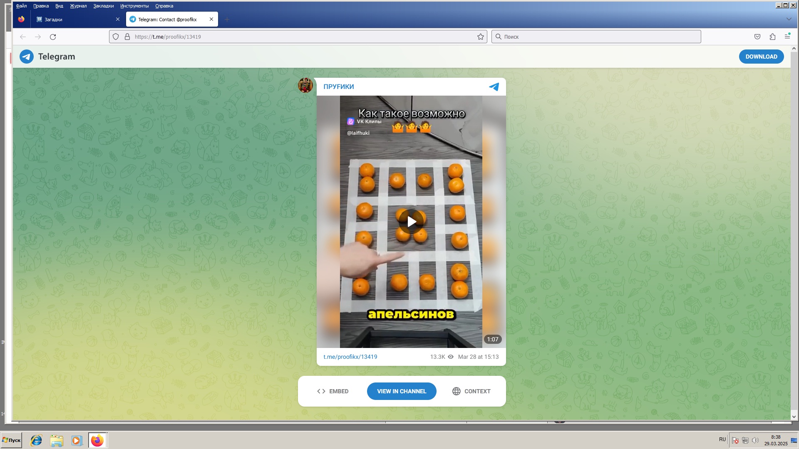Open the extensions puzzle icon
The width and height of the screenshot is (799, 449).
(772, 37)
